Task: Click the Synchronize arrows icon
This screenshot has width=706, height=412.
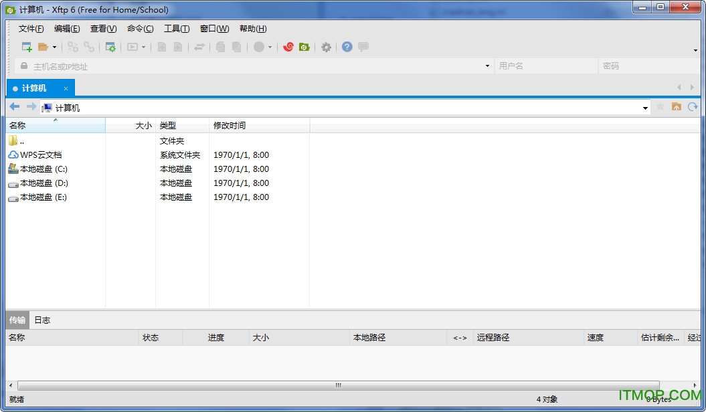Action: 199,47
